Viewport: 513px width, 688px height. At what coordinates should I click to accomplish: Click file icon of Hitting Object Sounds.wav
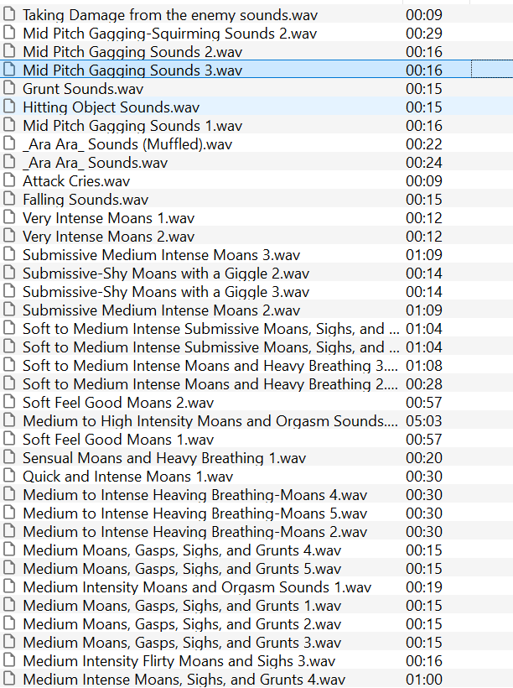click(x=8, y=107)
